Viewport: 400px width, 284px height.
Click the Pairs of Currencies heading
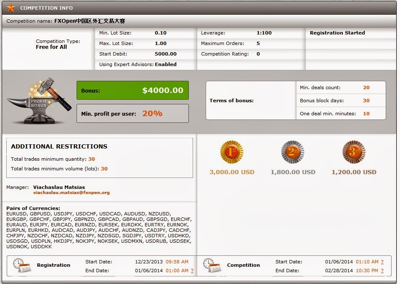(33, 208)
